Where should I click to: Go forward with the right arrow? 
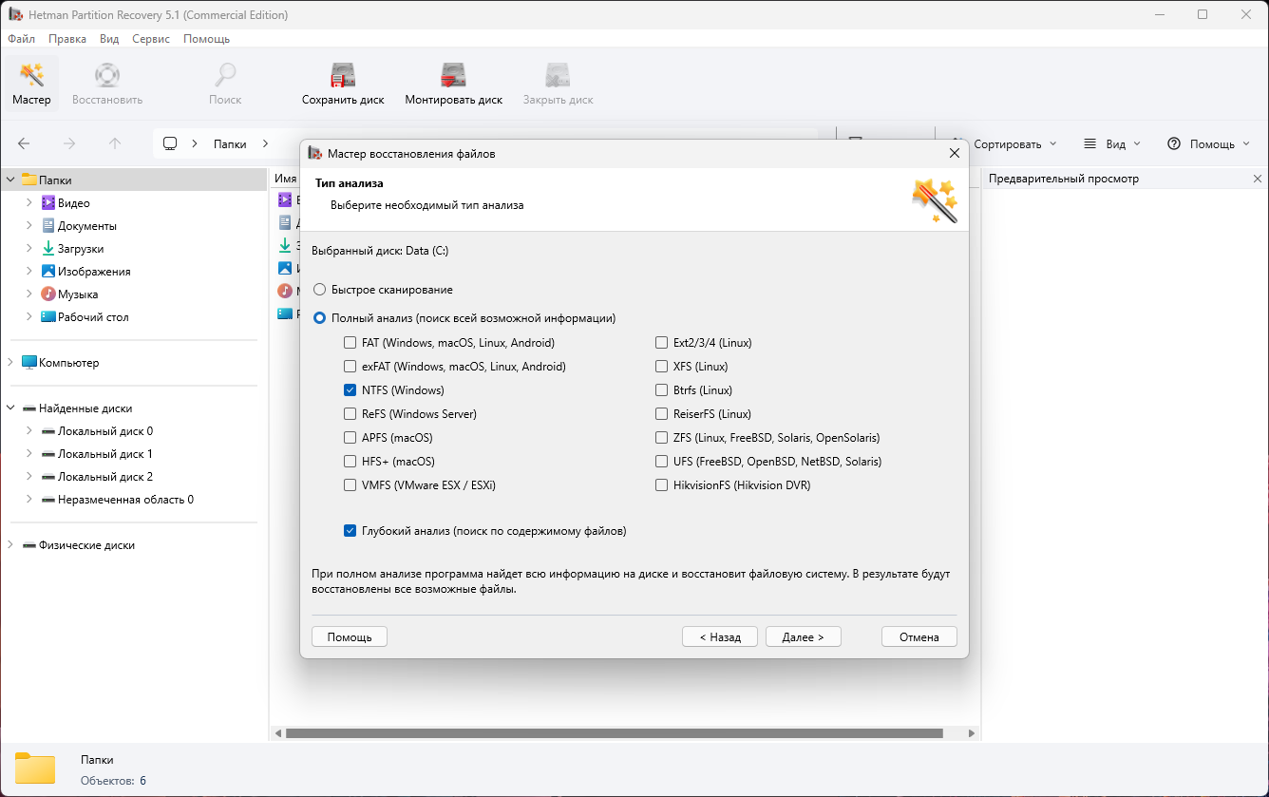tap(69, 143)
